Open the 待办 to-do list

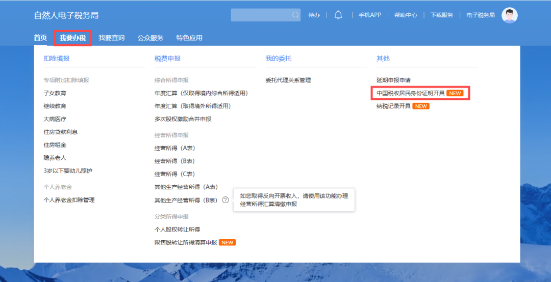pos(314,15)
